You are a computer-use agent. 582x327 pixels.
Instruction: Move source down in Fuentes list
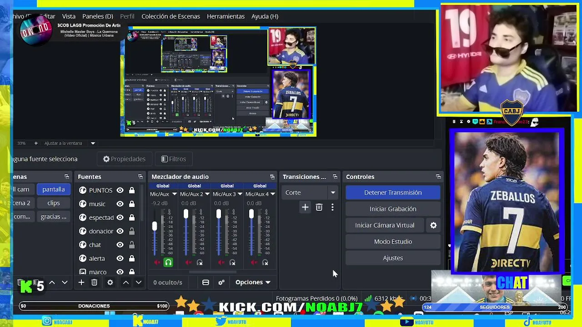139,282
